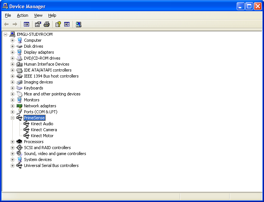264x202 pixels.
Task: Expand IEEE 1394 Bus host controllers
Action: click(x=12, y=76)
